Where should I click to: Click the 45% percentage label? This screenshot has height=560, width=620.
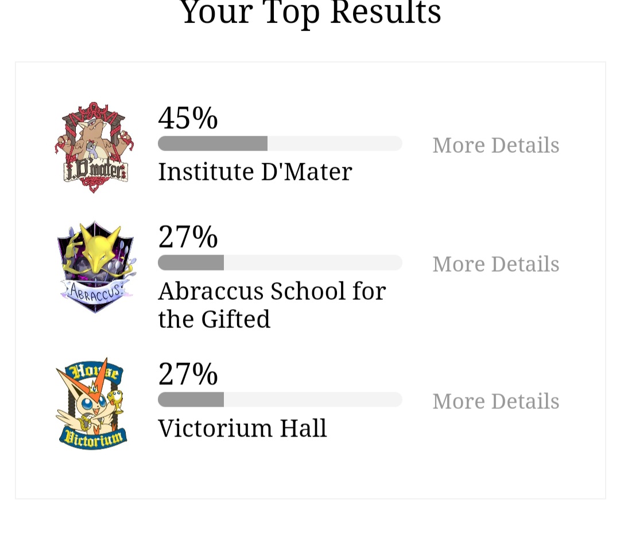point(188,118)
